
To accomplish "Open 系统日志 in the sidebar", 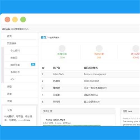I will pos(15,72).
